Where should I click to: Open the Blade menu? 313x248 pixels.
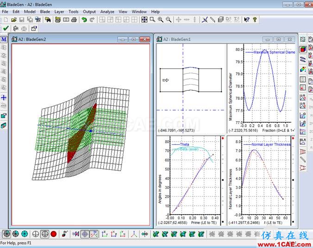coord(45,12)
